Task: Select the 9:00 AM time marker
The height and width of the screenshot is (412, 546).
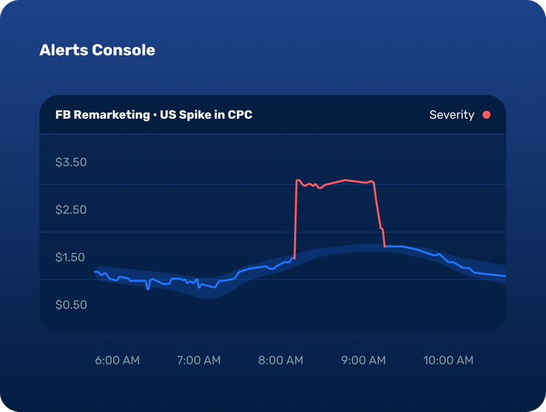Action: click(364, 360)
